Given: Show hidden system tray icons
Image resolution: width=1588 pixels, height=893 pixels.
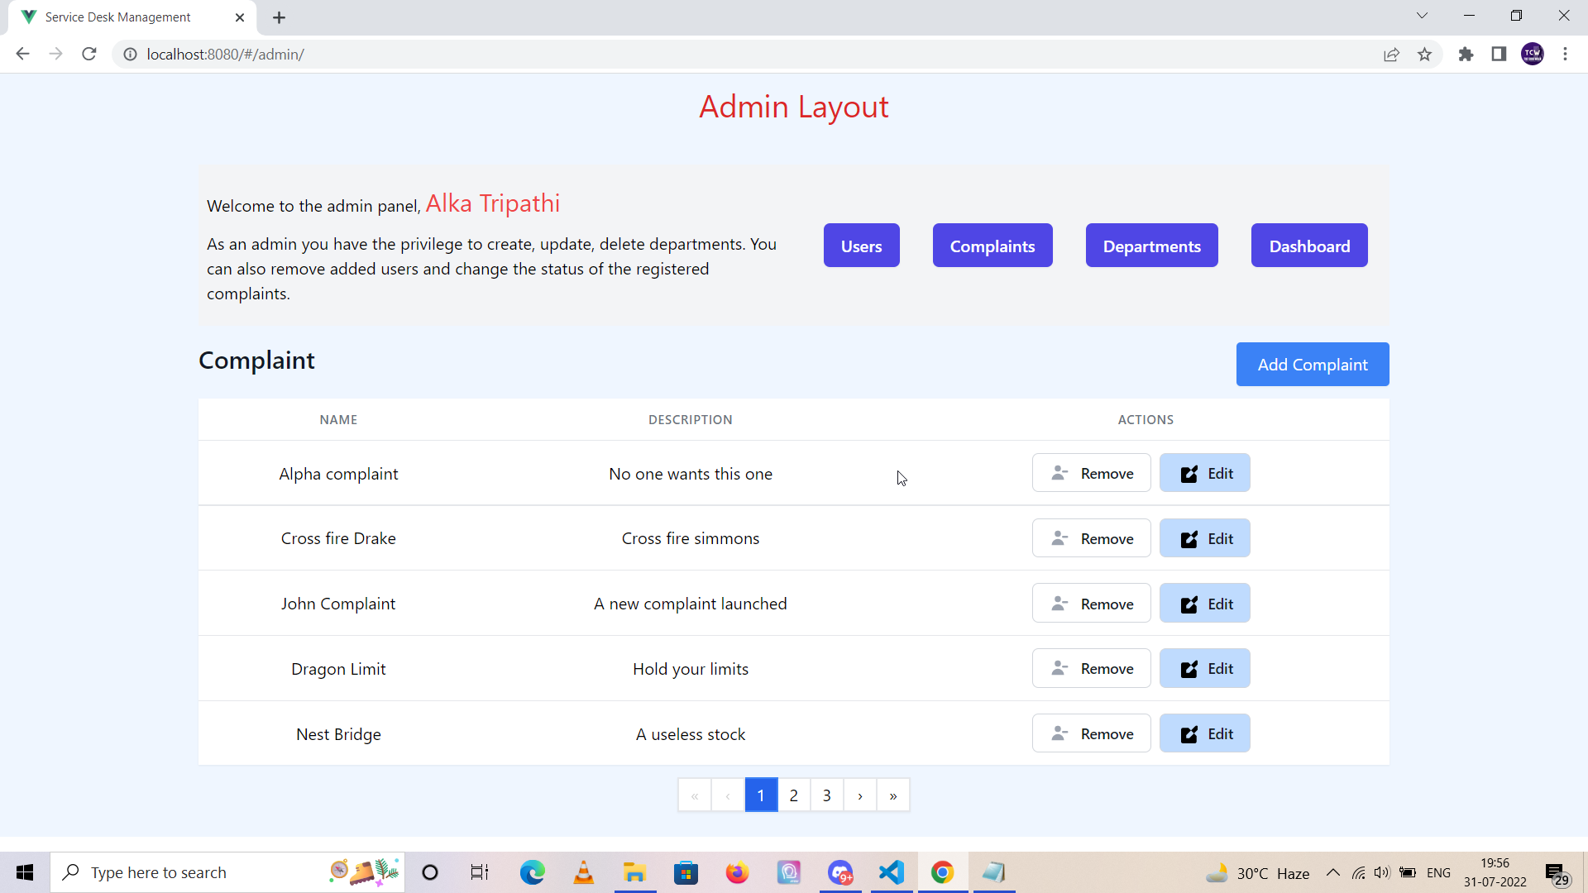Looking at the screenshot, I should click(1333, 872).
